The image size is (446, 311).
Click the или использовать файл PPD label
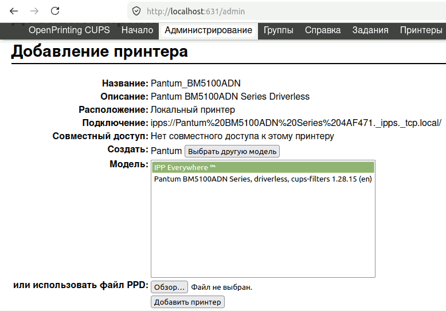pos(81,285)
